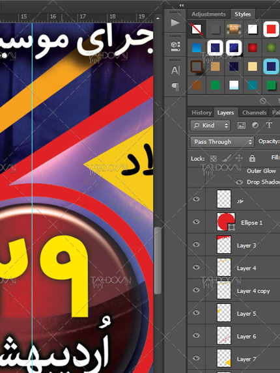Select the Layer 3 thumbnail

coord(224,244)
